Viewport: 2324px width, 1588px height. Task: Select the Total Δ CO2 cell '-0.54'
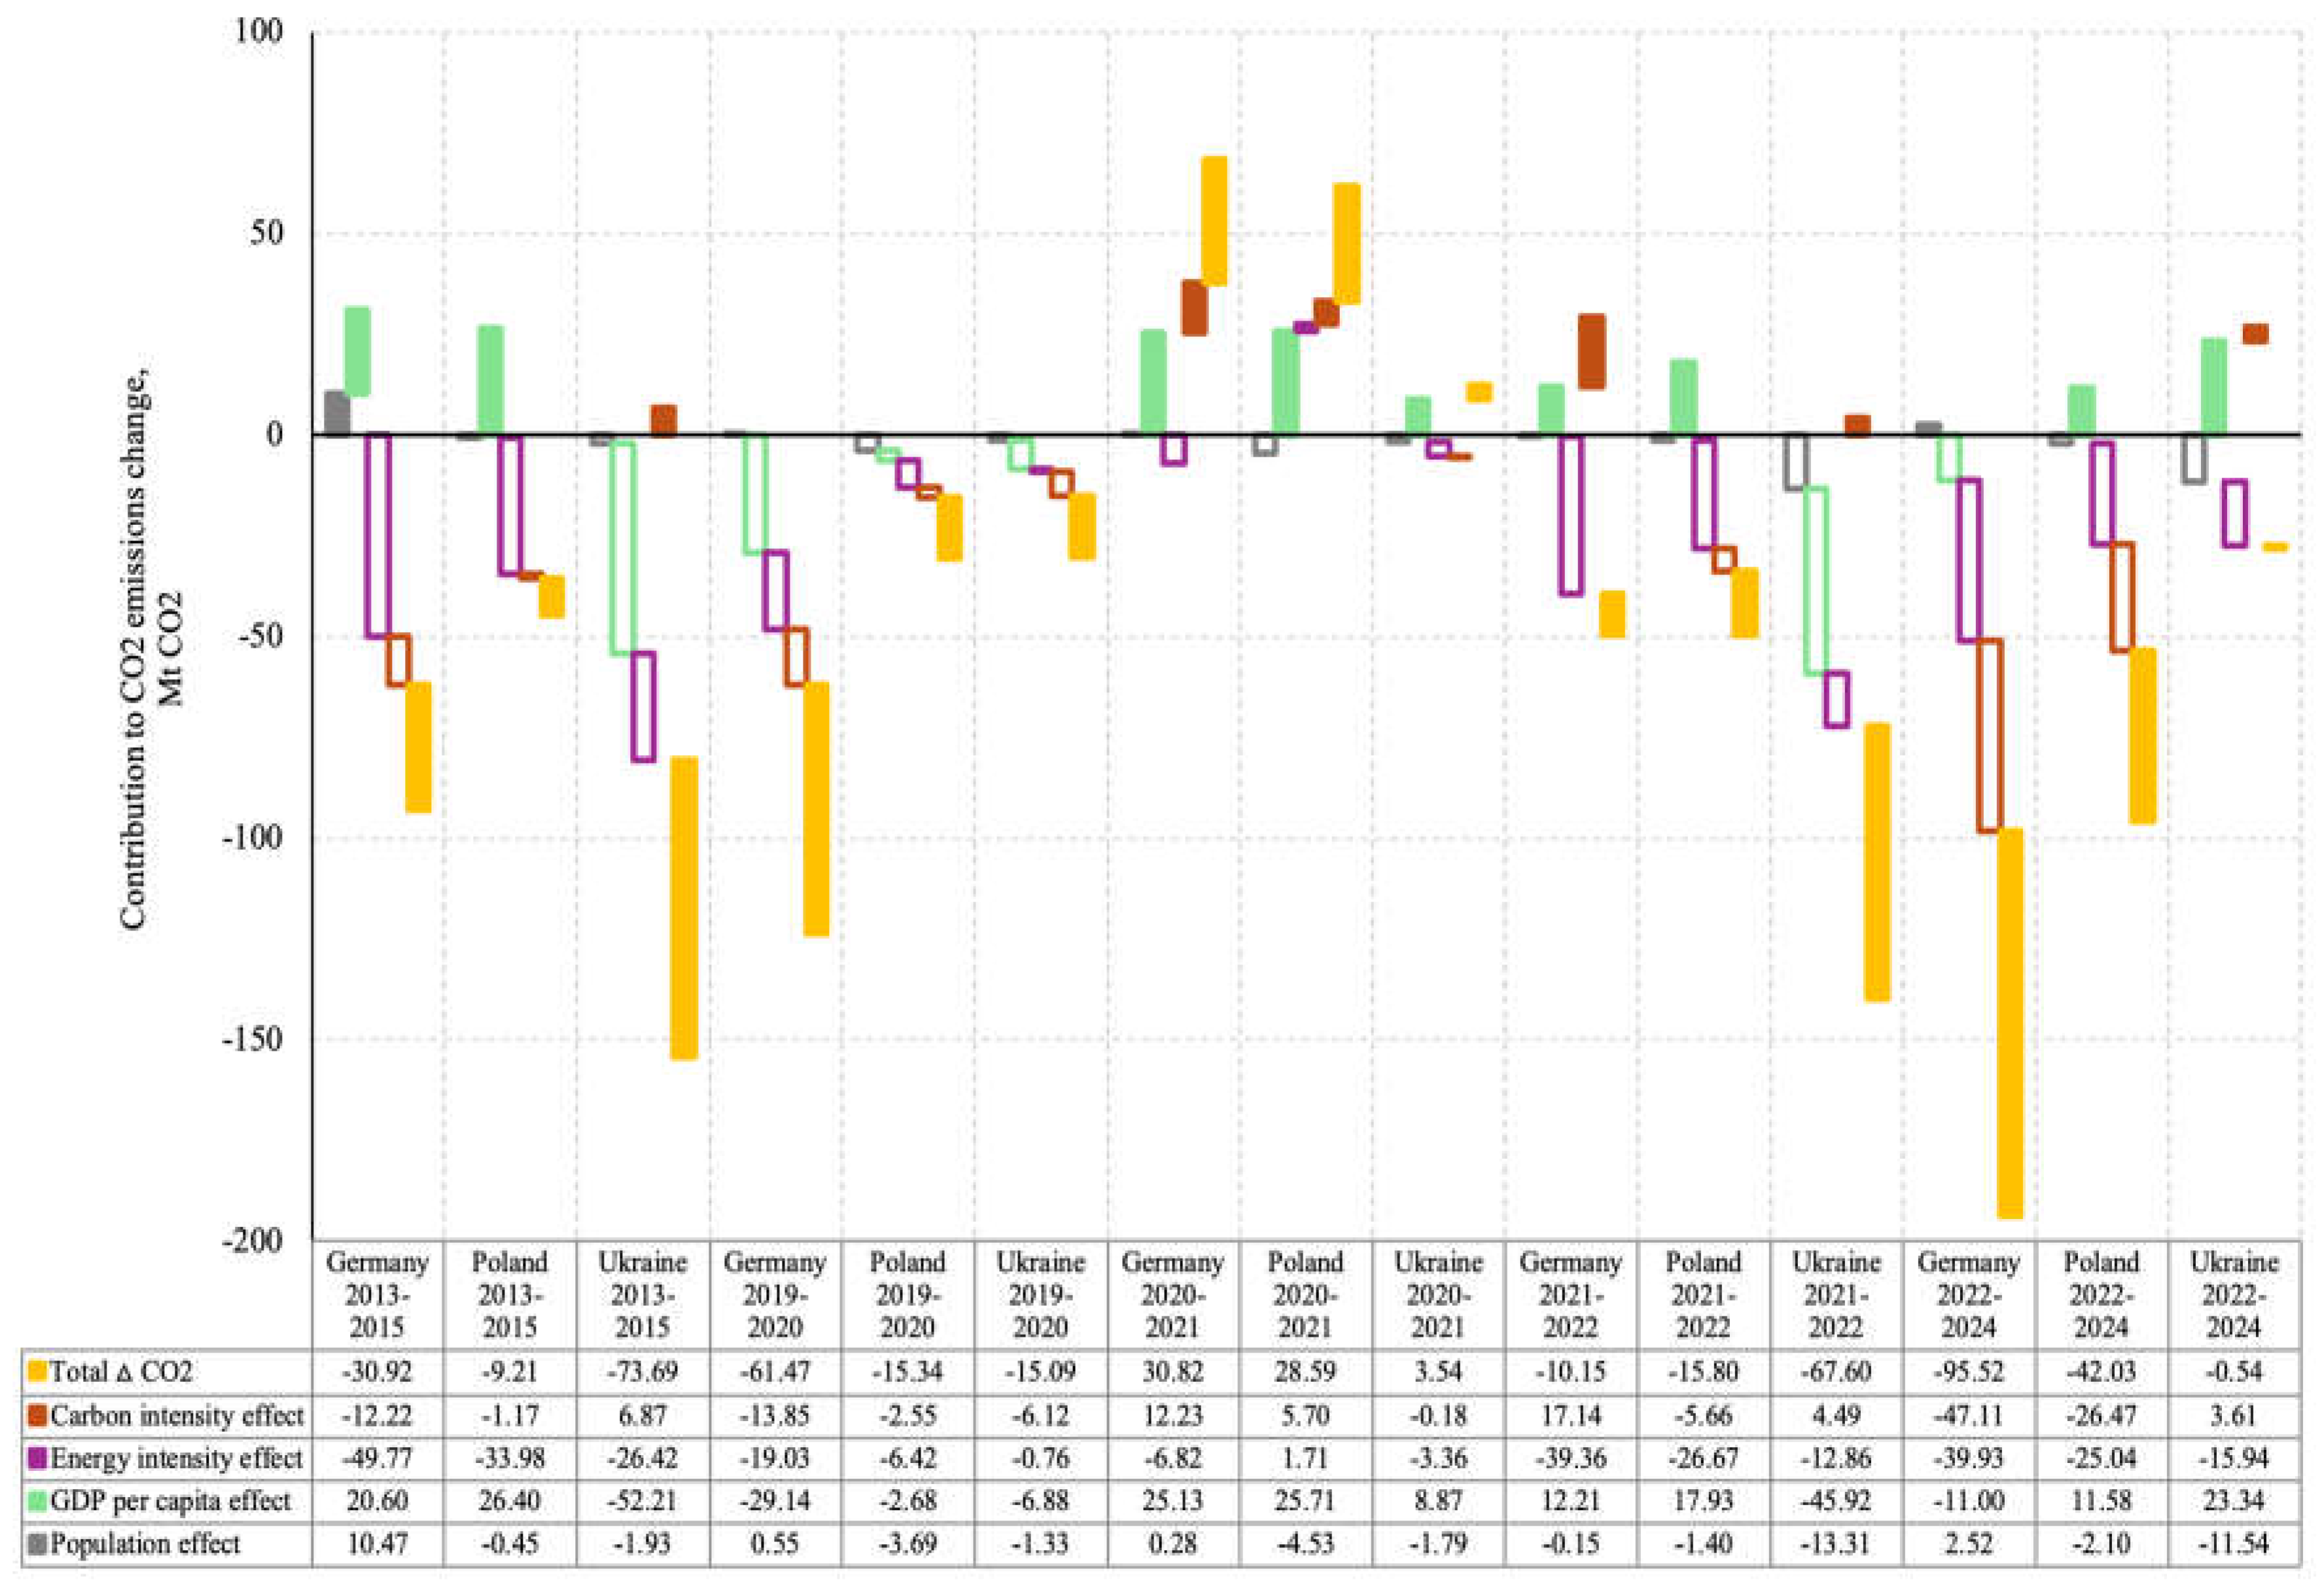click(2233, 1371)
